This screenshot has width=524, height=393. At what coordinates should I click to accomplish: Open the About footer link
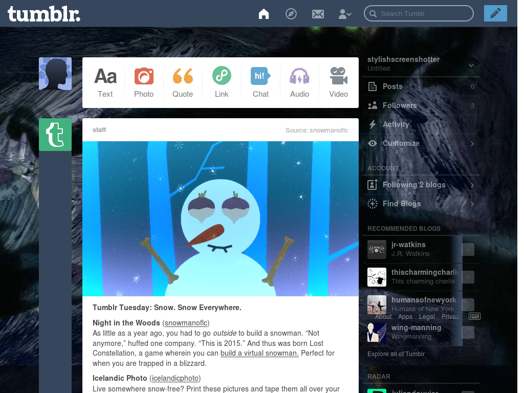383,316
